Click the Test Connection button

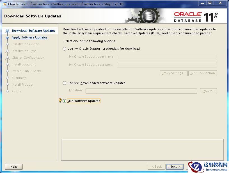203,73
